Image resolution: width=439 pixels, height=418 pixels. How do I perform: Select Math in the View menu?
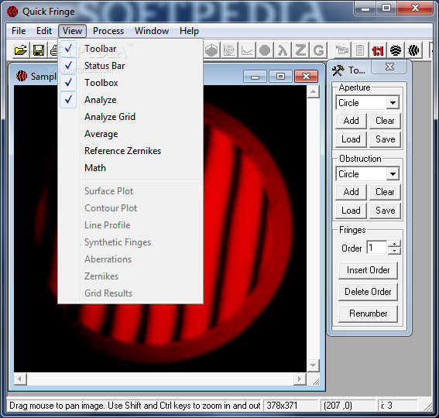point(131,168)
